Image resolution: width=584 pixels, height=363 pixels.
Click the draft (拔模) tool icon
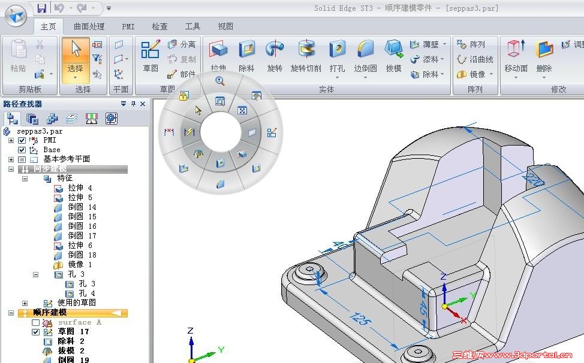[394, 56]
